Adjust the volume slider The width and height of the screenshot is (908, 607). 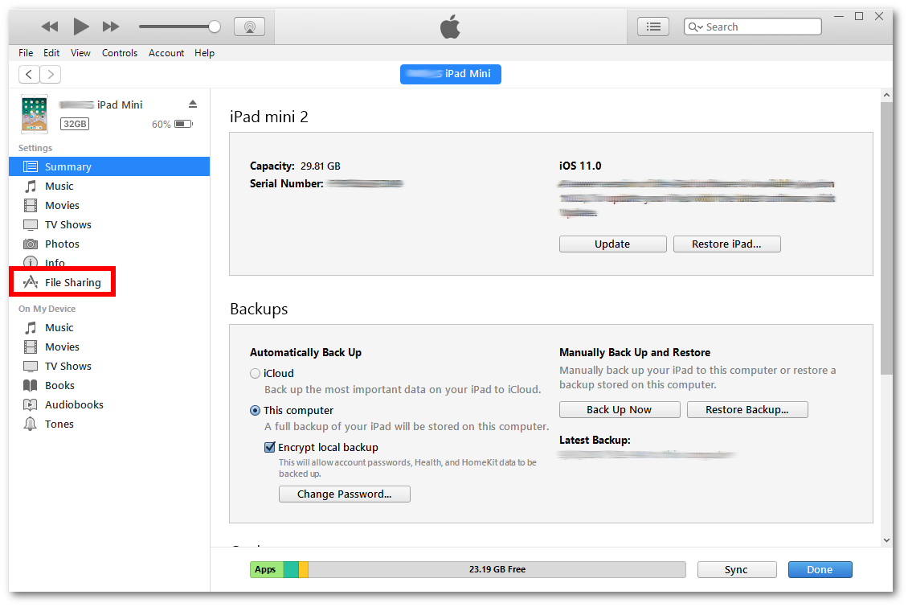click(213, 26)
